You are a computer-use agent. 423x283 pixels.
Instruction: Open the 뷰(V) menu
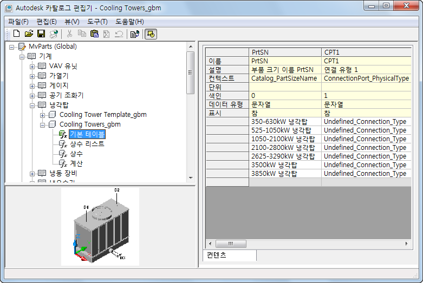(72, 22)
